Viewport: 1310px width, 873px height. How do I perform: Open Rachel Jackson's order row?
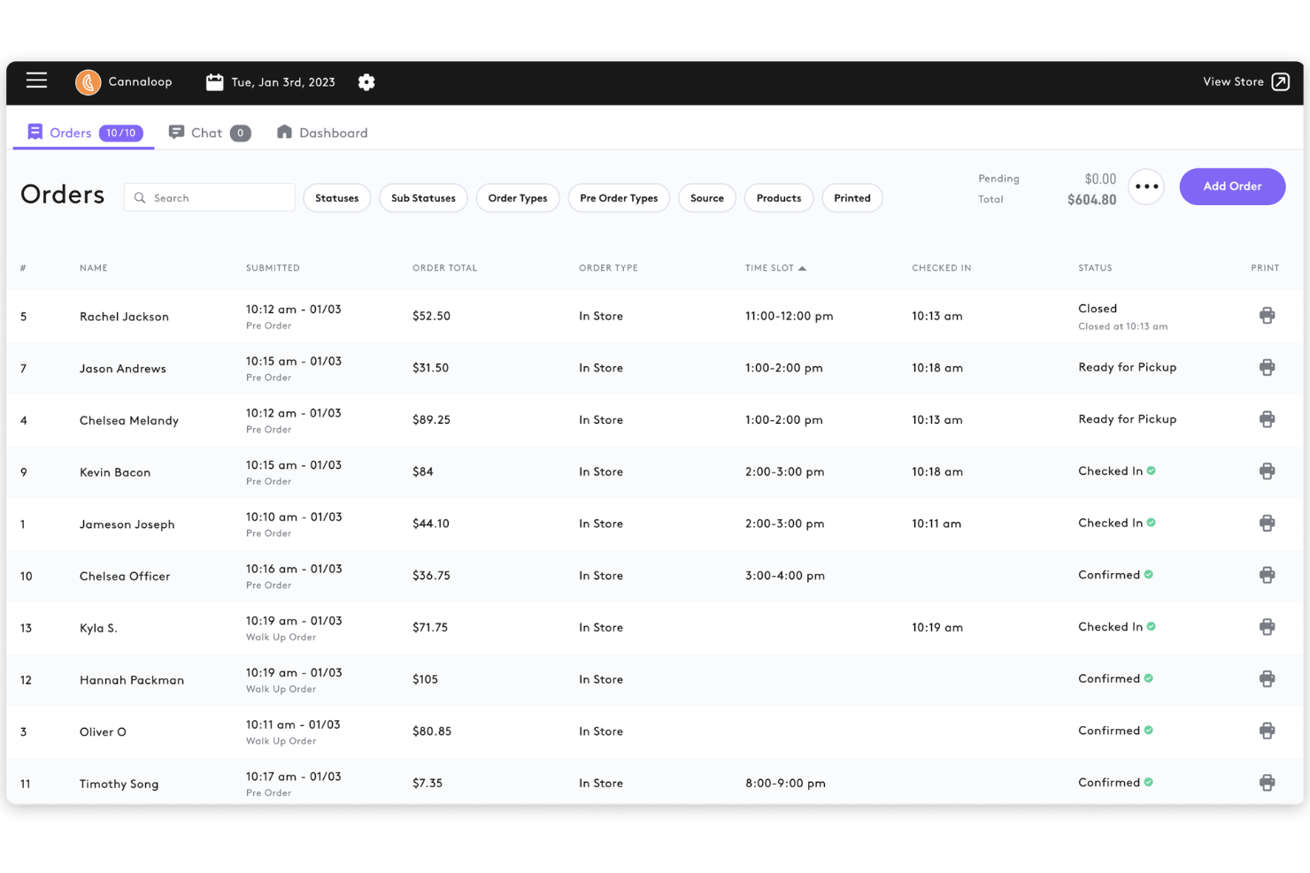click(x=655, y=317)
